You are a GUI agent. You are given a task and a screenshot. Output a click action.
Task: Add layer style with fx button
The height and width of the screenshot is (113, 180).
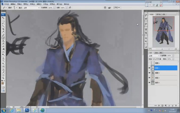[159, 105]
